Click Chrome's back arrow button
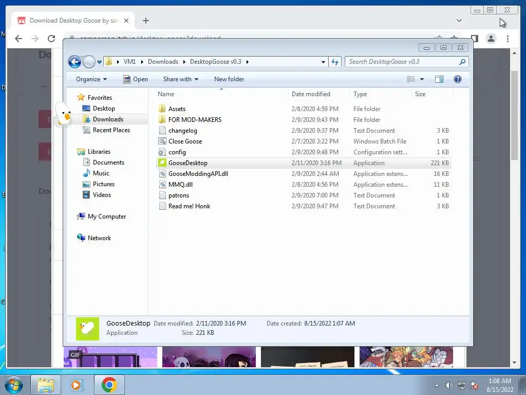The image size is (526, 395). coord(18,39)
